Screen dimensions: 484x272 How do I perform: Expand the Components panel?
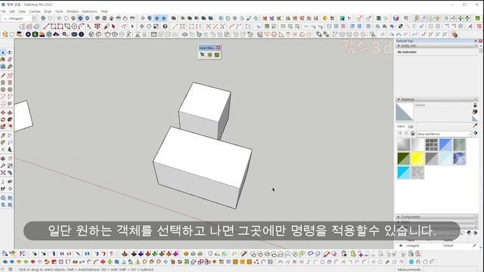pyautogui.click(x=399, y=217)
